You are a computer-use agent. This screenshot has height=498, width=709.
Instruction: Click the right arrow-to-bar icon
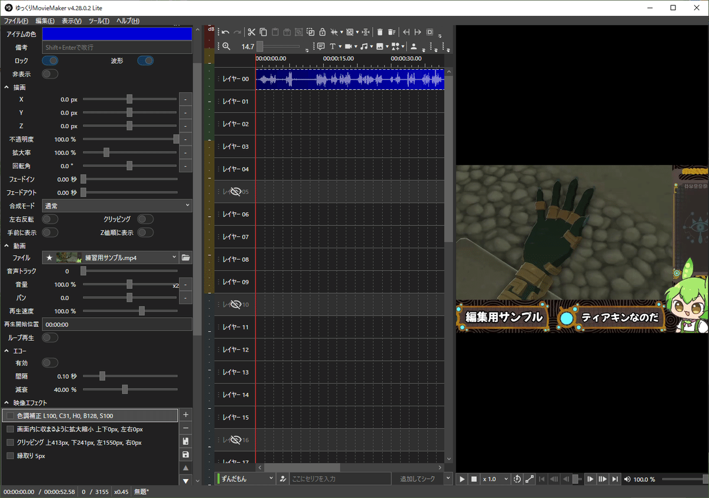(x=418, y=32)
